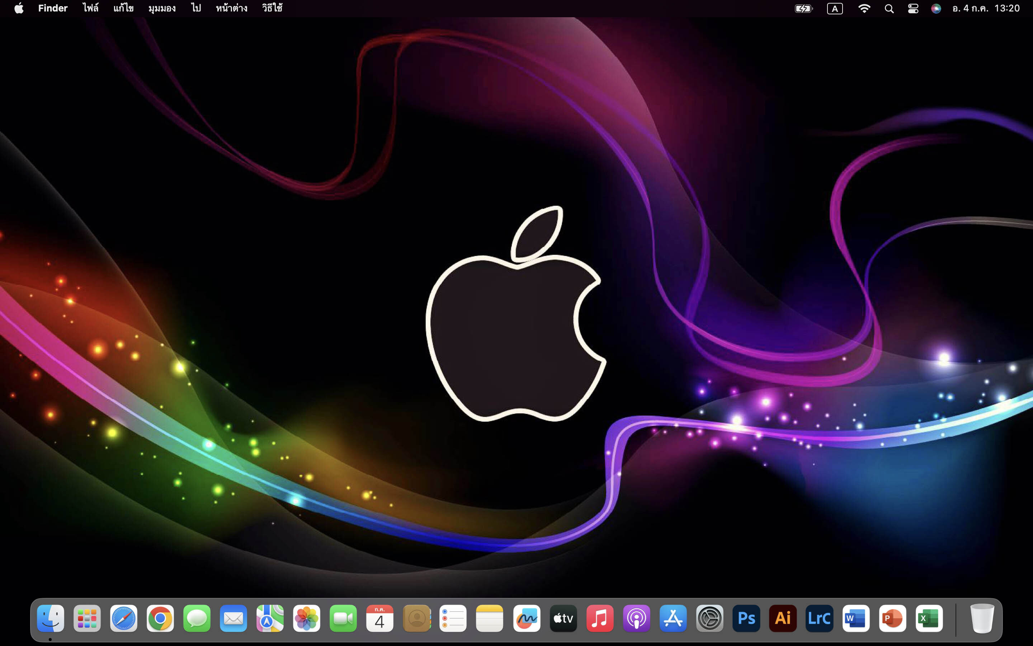Image resolution: width=1033 pixels, height=646 pixels.
Task: Open the Wi-Fi status menu
Action: (x=864, y=9)
